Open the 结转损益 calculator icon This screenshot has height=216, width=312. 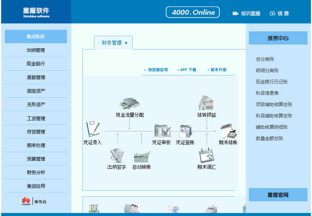point(206,103)
